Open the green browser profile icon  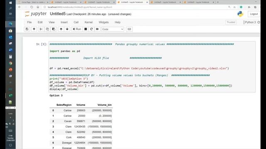pyautogui.click(x=241, y=7)
